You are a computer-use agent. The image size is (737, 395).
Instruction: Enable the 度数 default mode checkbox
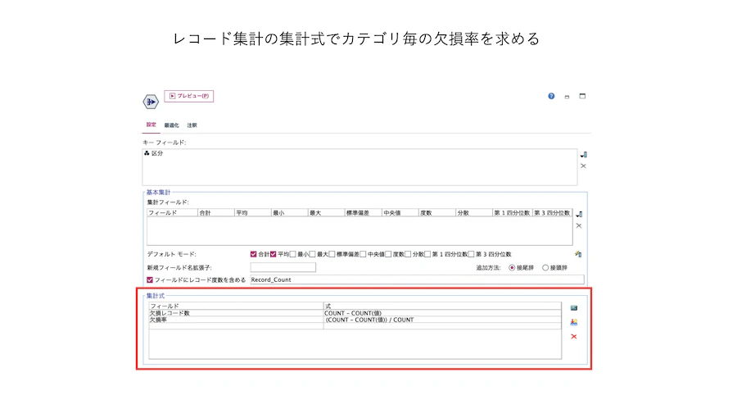[388, 254]
